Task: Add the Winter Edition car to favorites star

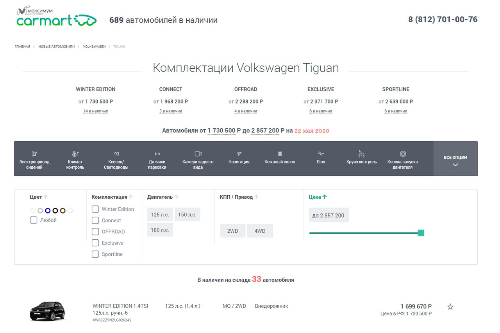Action: click(450, 307)
